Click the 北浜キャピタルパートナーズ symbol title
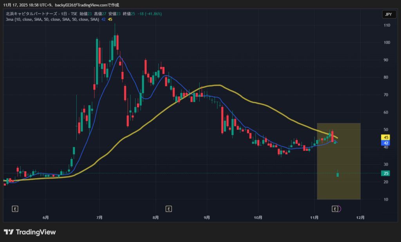This screenshot has height=242, width=401. coord(33,14)
